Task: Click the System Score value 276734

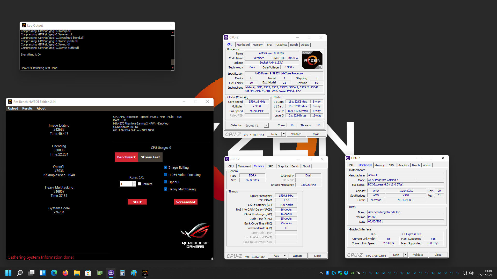Action: [x=59, y=212]
